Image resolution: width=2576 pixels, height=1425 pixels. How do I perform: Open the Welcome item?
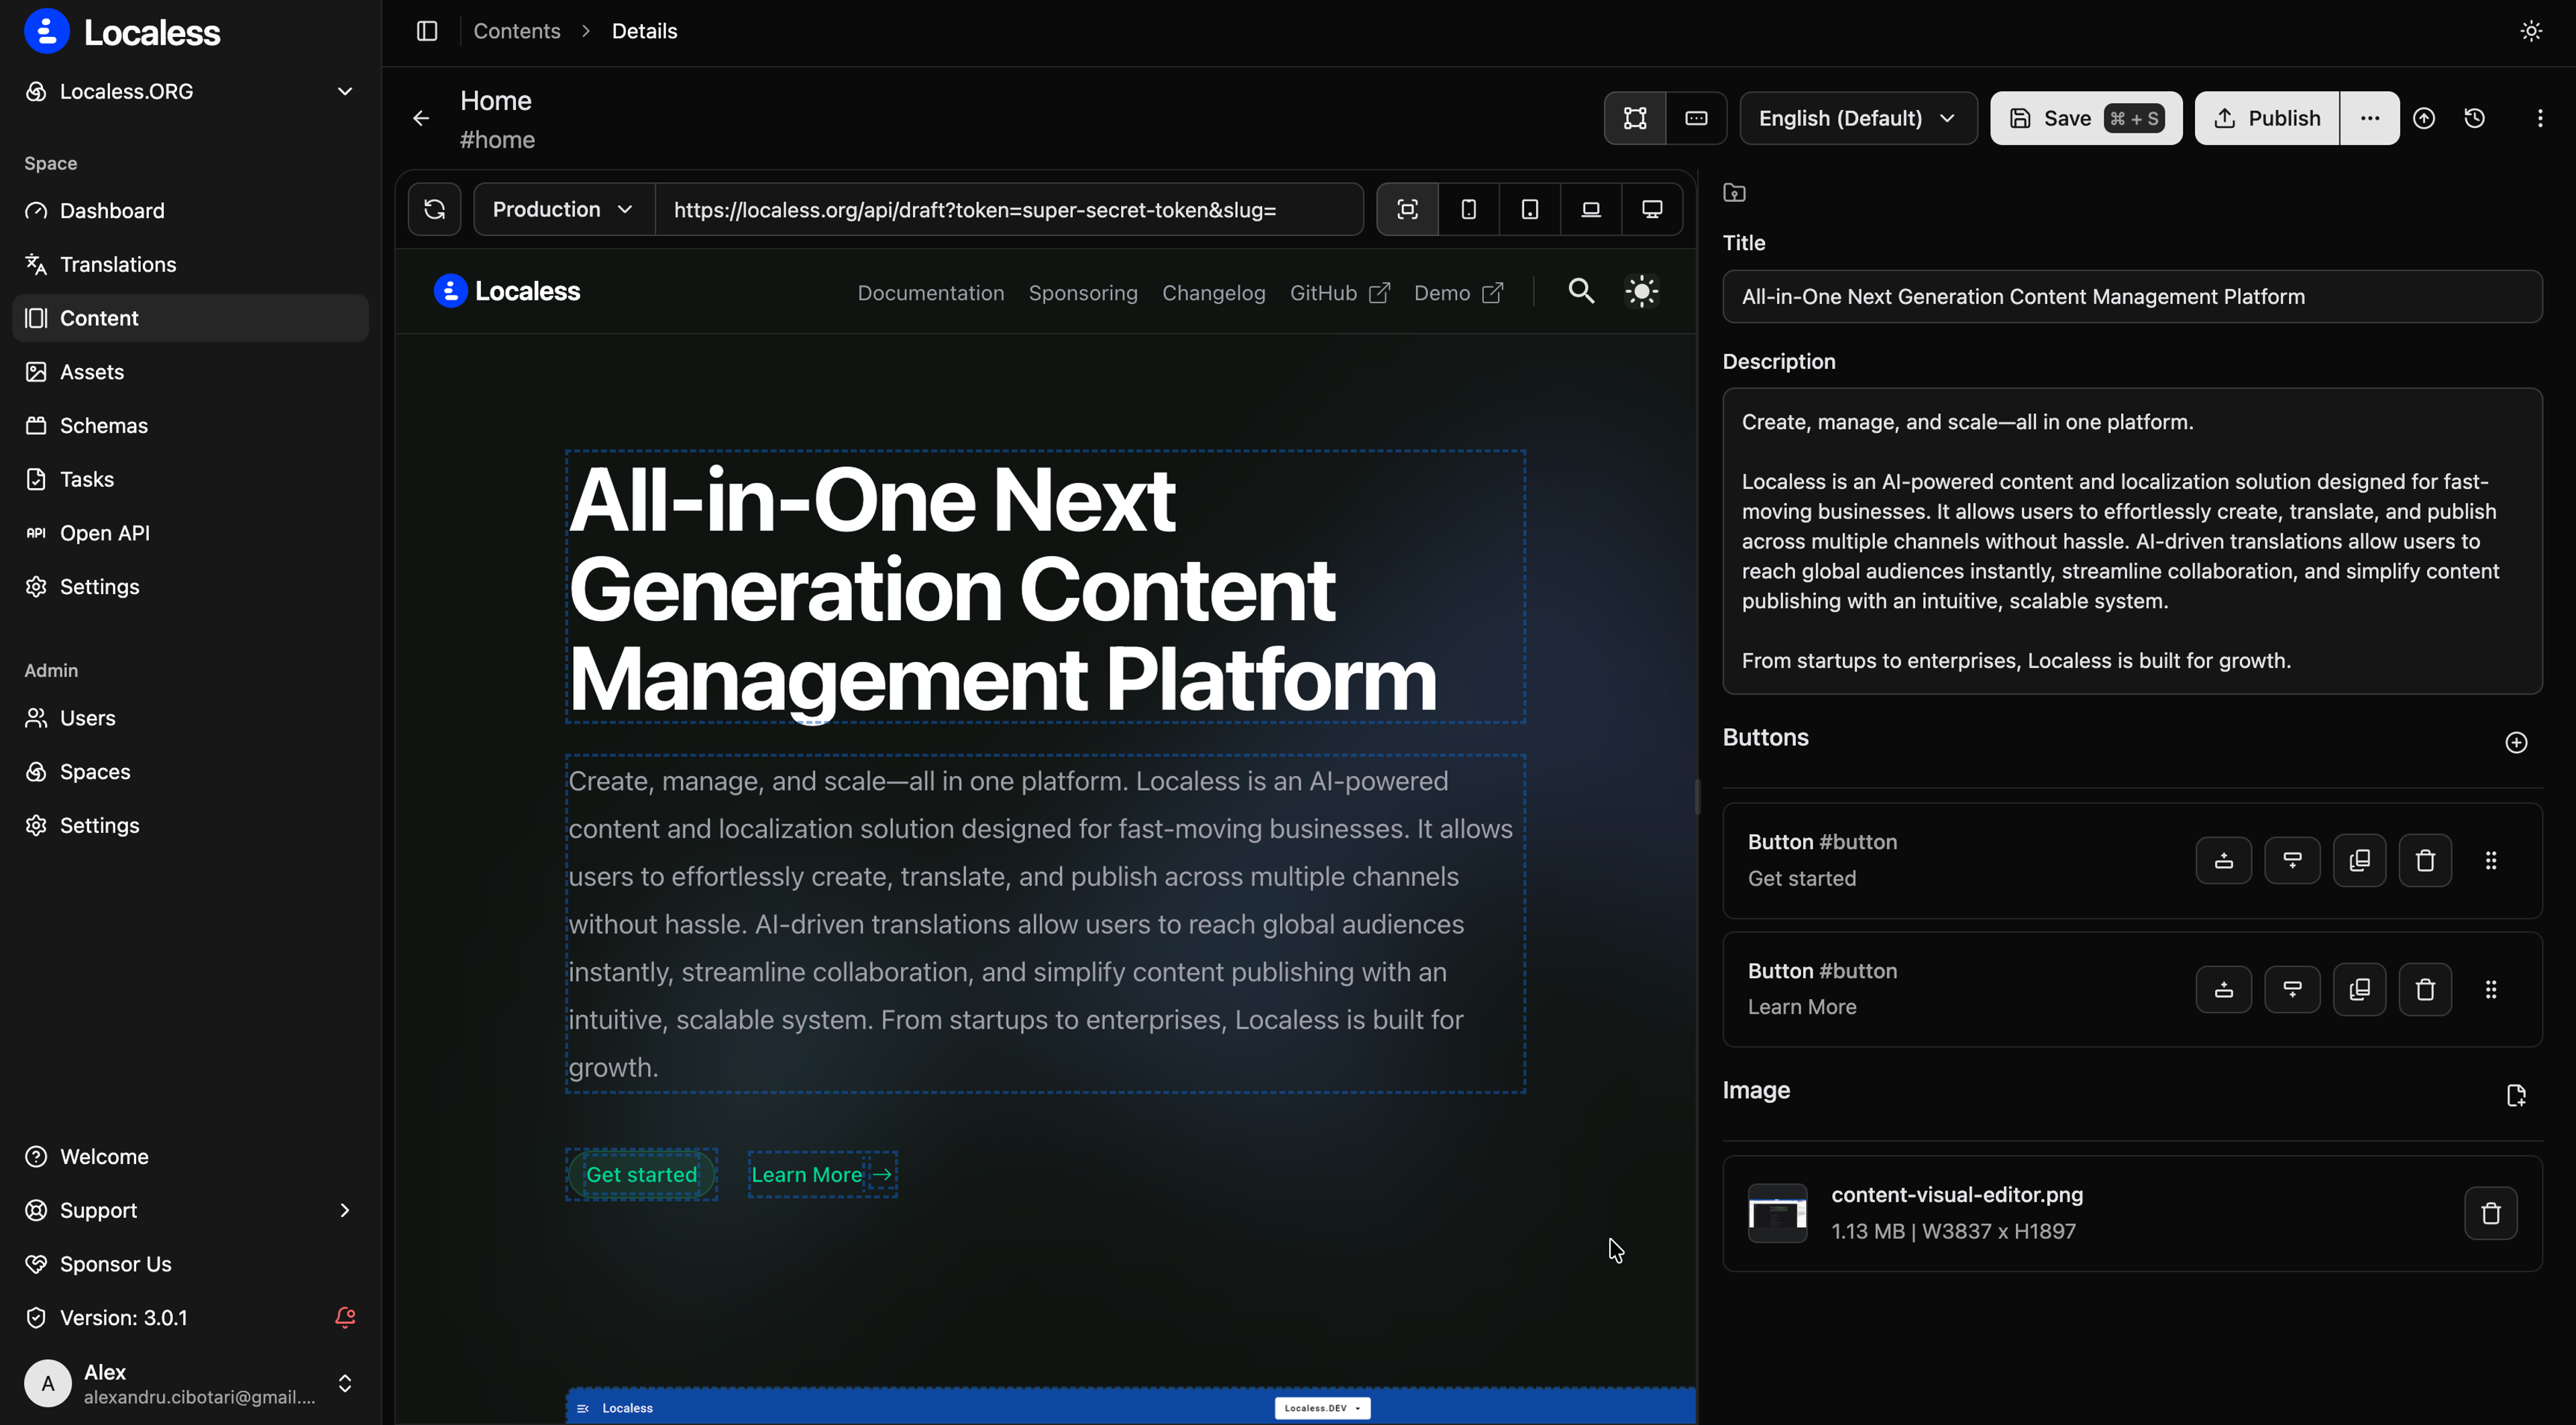(x=190, y=1156)
